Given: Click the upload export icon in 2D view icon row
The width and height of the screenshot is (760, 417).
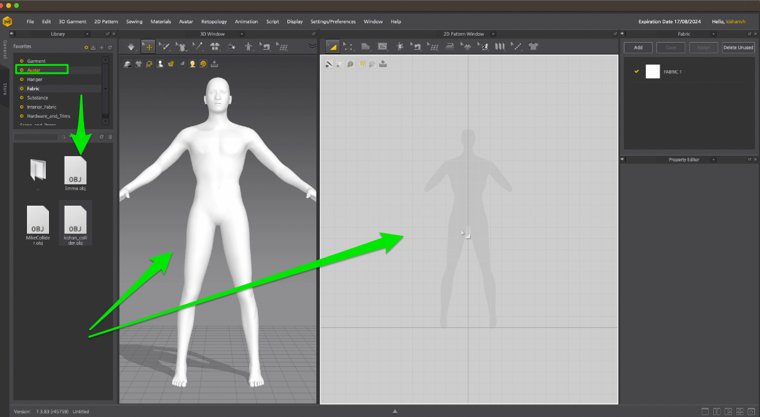Looking at the screenshot, I should (x=383, y=63).
